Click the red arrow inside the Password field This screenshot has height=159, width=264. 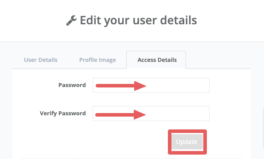[x=121, y=86]
